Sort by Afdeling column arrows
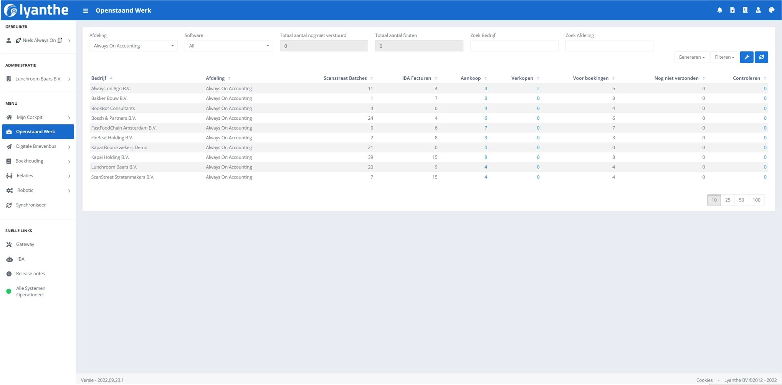Viewport: 782px width, 385px height. click(229, 78)
